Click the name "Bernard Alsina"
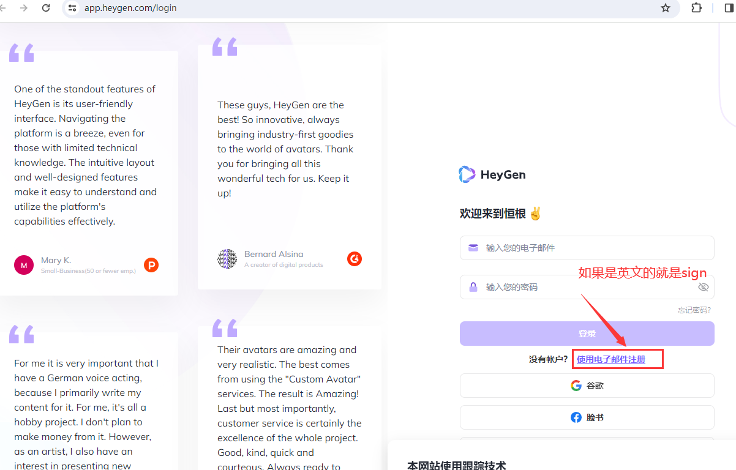Screen dimensions: 736x470 [x=274, y=254]
